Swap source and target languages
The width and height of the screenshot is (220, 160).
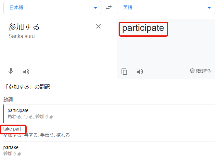click(109, 7)
